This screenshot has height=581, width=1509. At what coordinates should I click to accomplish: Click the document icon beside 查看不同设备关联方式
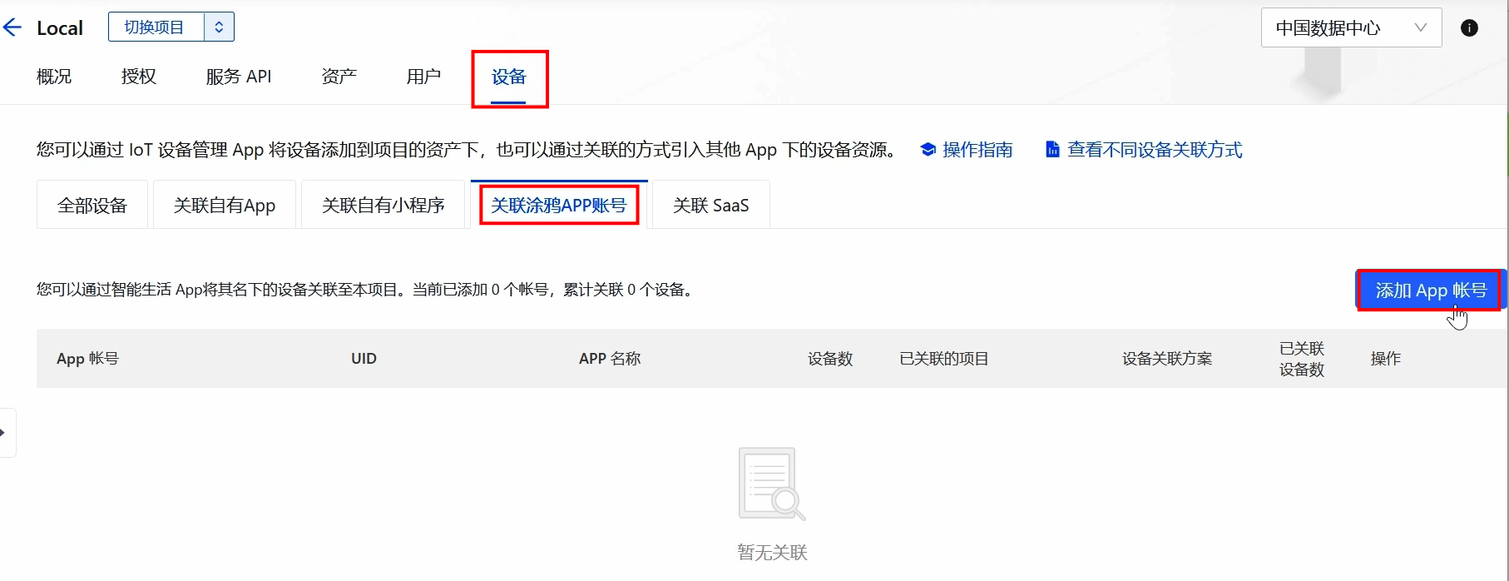tap(1052, 150)
